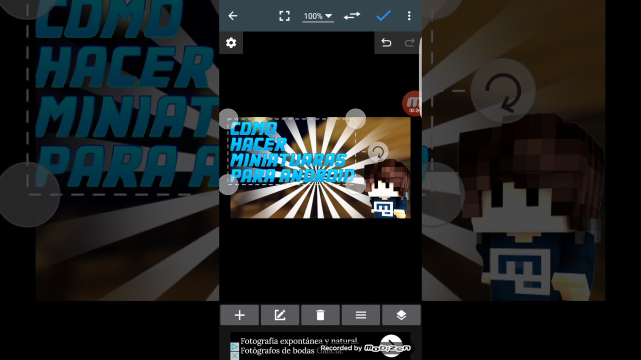Confirm with the blue checkmark
The height and width of the screenshot is (360, 641).
click(383, 16)
